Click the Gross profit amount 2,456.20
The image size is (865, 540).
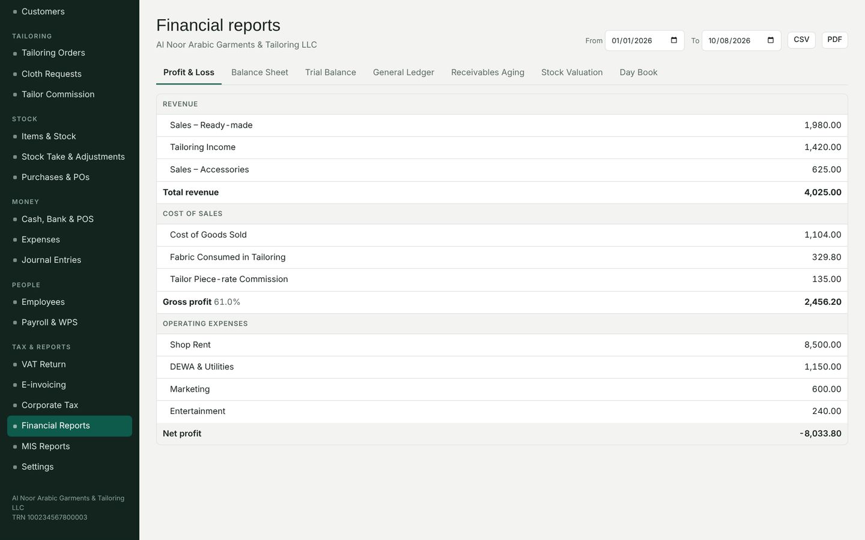pos(823,302)
